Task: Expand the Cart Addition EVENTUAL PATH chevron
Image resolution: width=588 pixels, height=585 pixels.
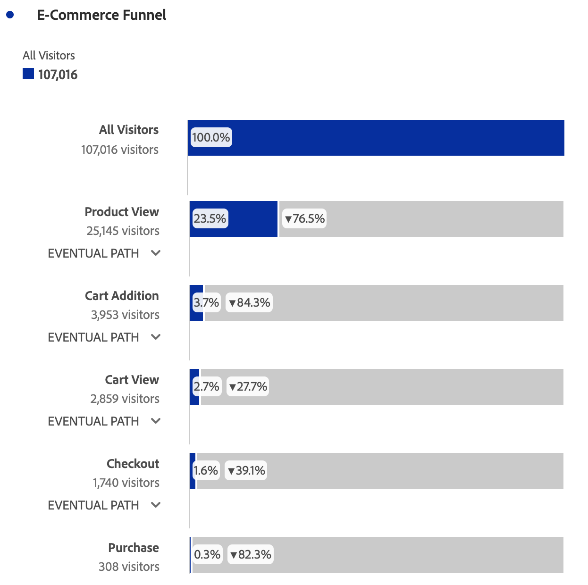Action: coord(156,337)
